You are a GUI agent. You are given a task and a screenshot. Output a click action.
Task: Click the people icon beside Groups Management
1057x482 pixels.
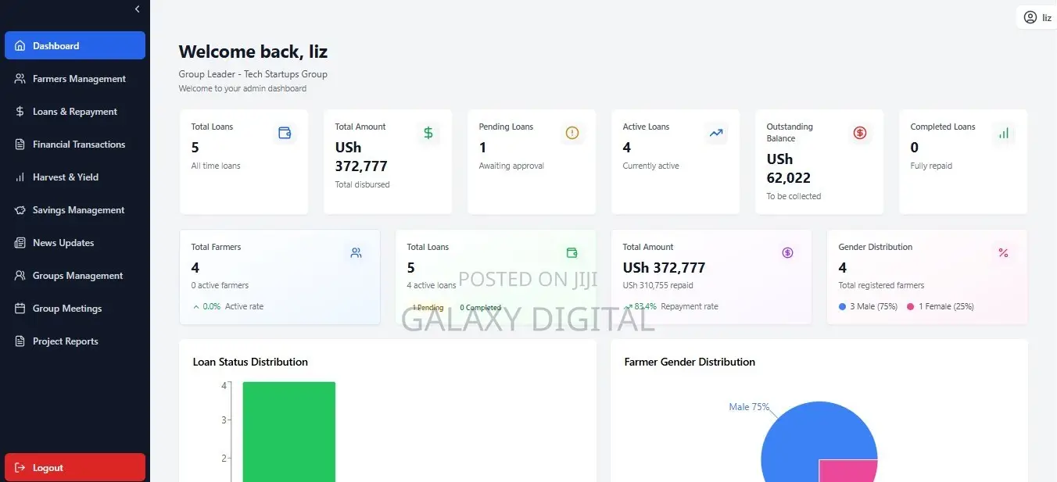click(x=20, y=276)
